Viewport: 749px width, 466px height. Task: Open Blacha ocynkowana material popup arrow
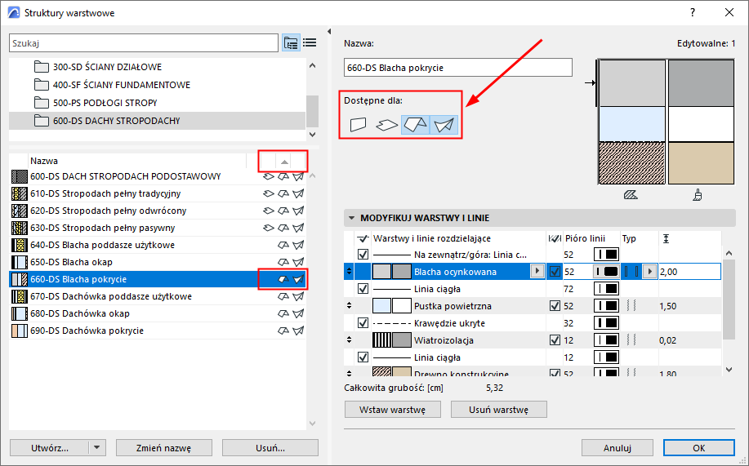click(537, 271)
